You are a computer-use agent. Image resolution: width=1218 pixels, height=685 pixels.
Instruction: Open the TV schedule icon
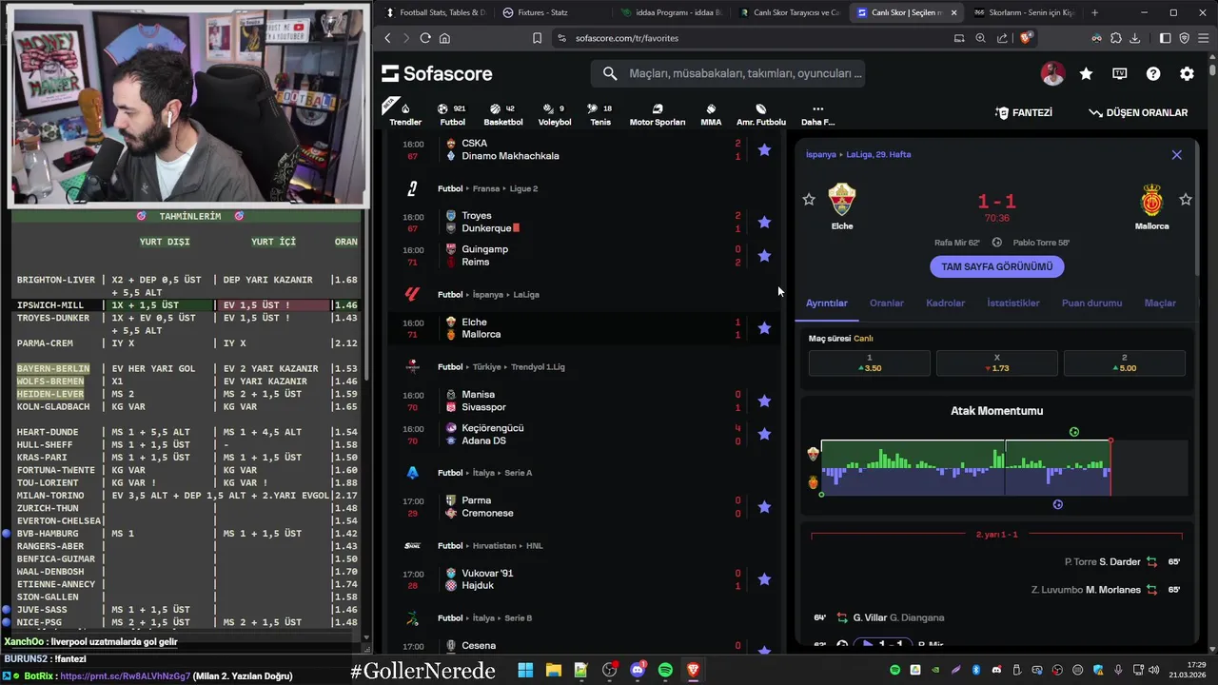[x=1120, y=73]
